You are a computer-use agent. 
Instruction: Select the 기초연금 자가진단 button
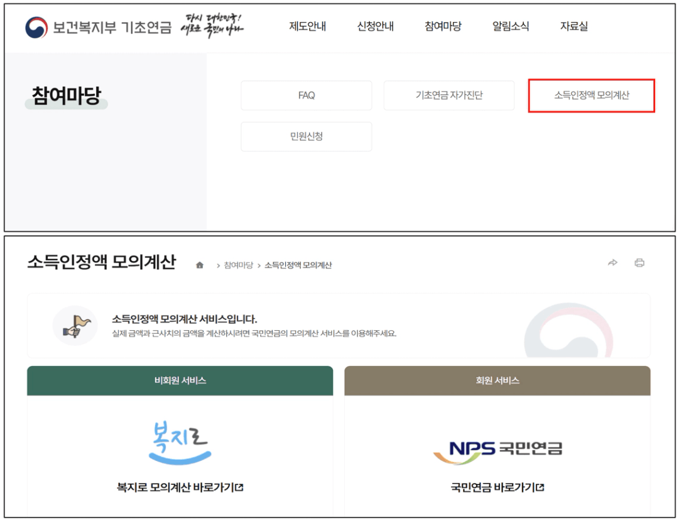coord(449,96)
